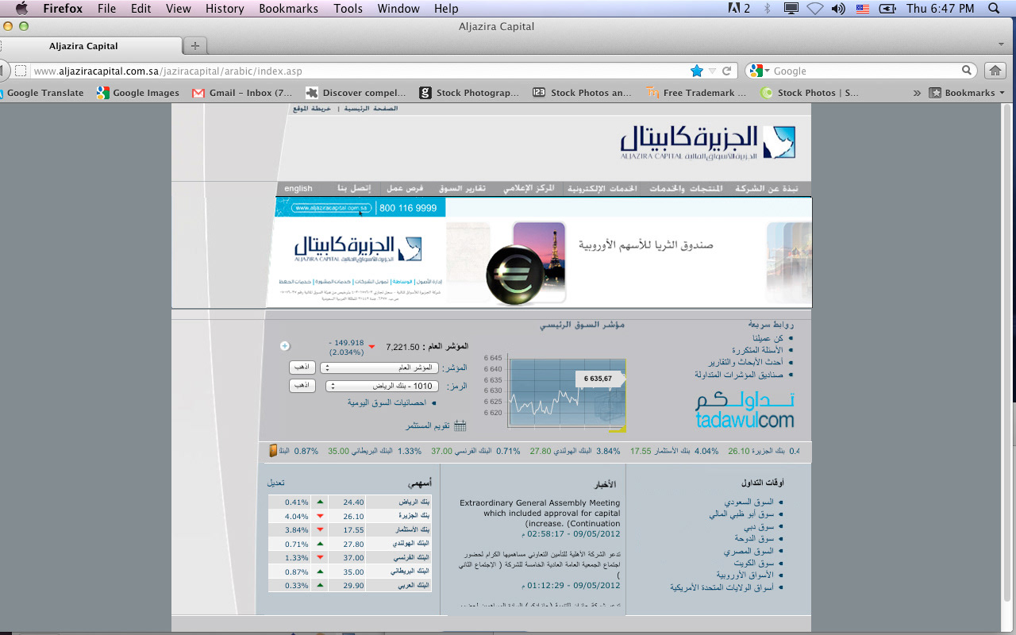The image size is (1016, 635).
Task: Open the Bookmarks toolbar dropdown
Action: [968, 93]
